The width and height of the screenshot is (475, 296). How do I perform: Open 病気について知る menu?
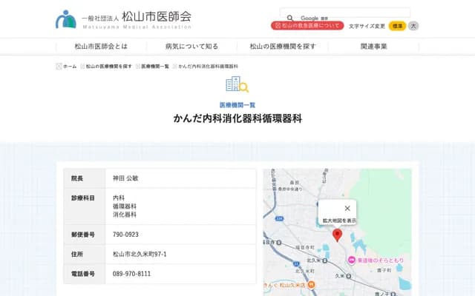pyautogui.click(x=191, y=46)
